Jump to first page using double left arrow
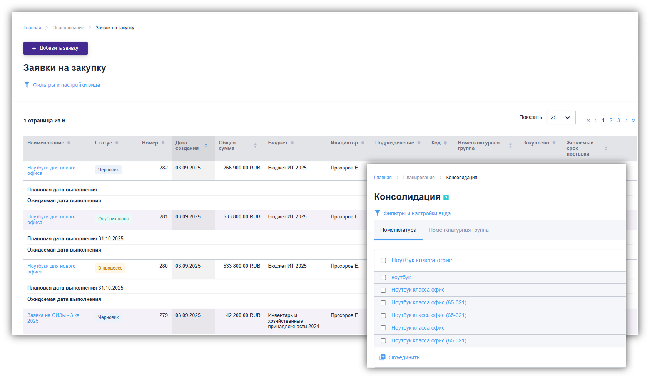The height and width of the screenshot is (379, 650). 588,121
